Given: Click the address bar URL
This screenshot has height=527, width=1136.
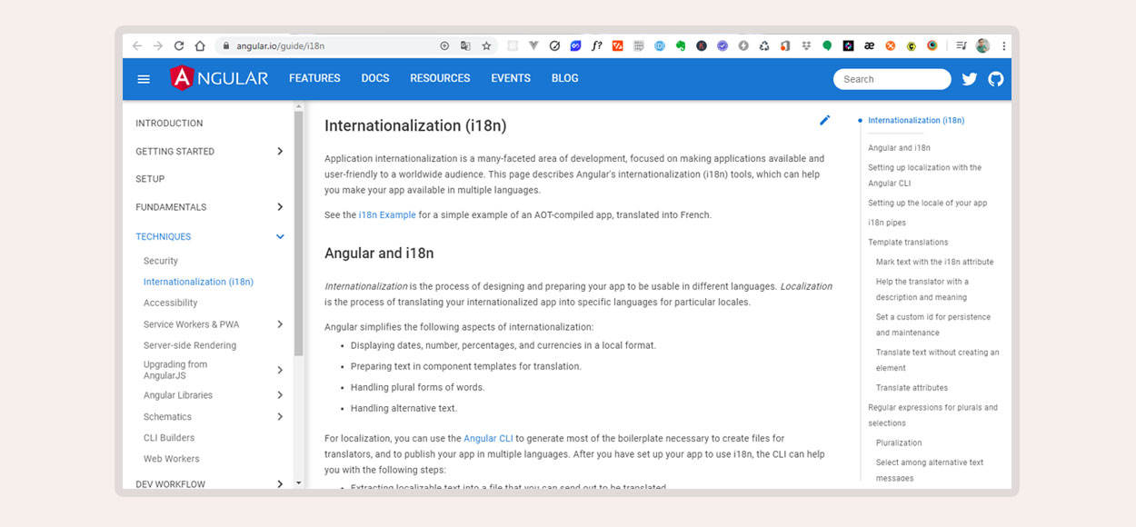Looking at the screenshot, I should pos(281,45).
